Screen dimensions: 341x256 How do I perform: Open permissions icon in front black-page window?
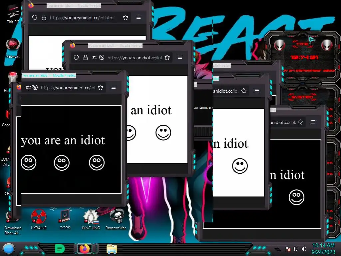point(28,88)
